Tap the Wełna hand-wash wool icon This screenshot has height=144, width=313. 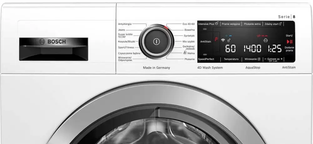coord(185,53)
